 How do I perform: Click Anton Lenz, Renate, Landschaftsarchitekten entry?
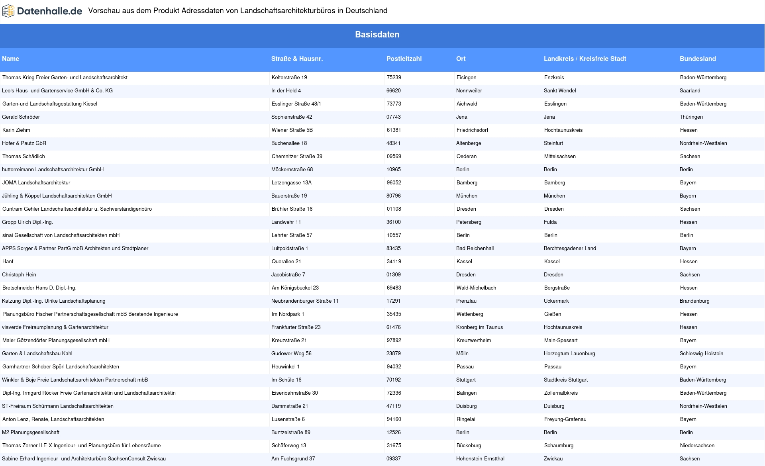pyautogui.click(x=53, y=419)
